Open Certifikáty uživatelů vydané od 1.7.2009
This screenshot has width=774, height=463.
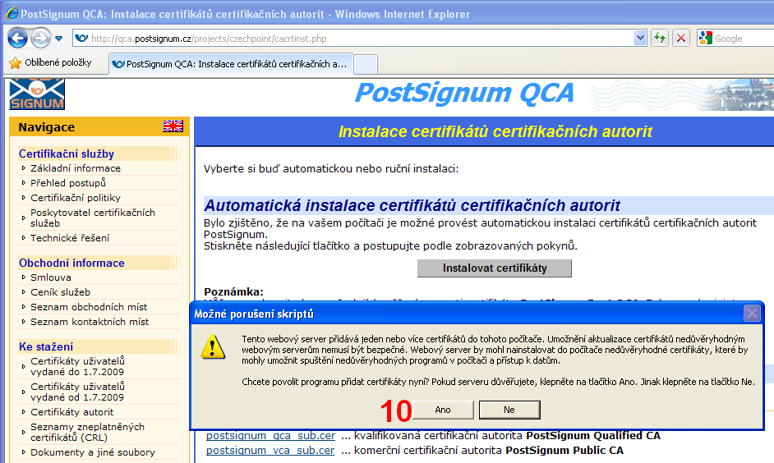(x=77, y=392)
